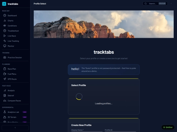Click the Ctrl+K shortcut badge

click(x=162, y=4)
